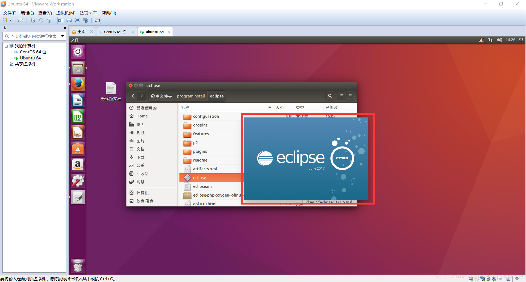Click the library search input field
The height and width of the screenshot is (282, 526).
(x=34, y=36)
